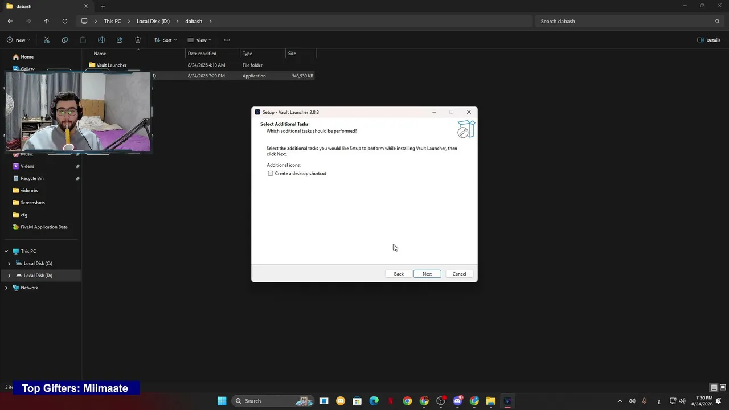Viewport: 729px width, 410px height.
Task: Cancel the Vault Launcher setup
Action: tap(459, 274)
